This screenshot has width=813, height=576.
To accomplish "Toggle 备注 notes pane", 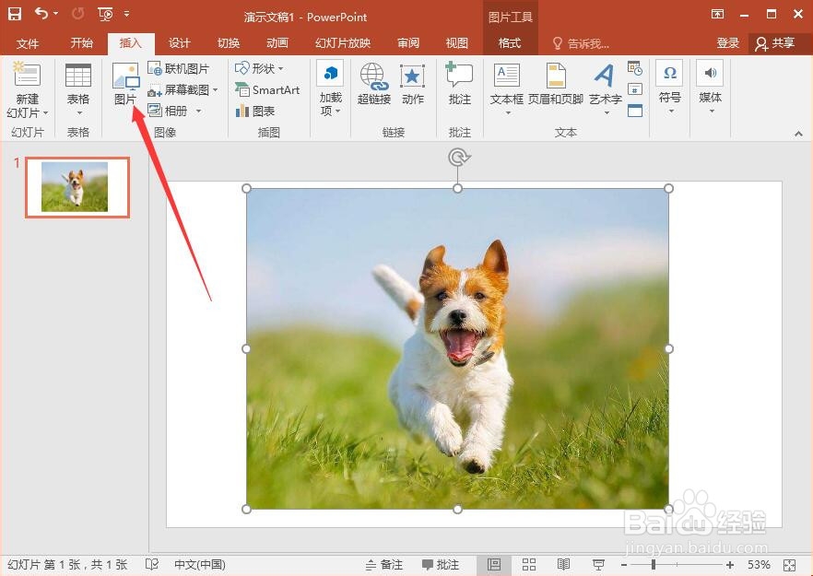I will 384,565.
